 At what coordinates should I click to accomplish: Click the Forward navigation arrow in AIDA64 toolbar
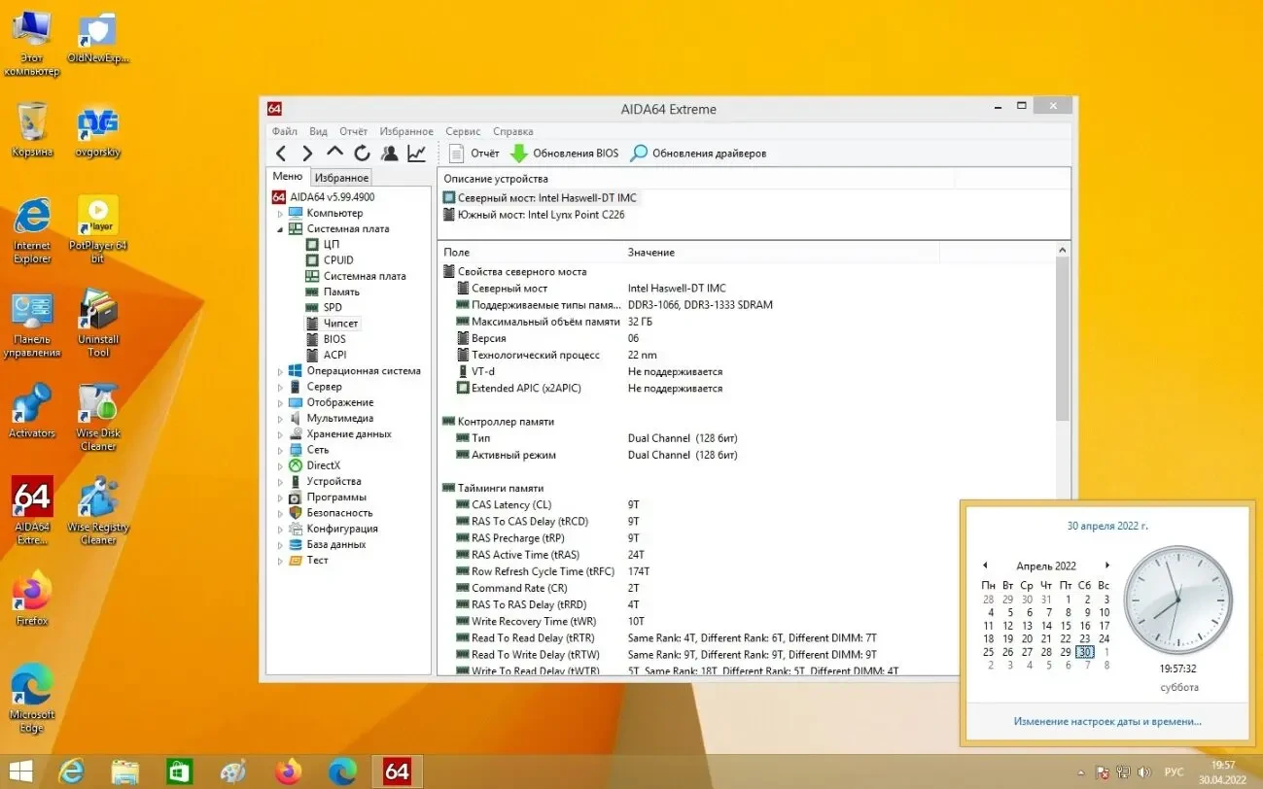[x=306, y=153]
